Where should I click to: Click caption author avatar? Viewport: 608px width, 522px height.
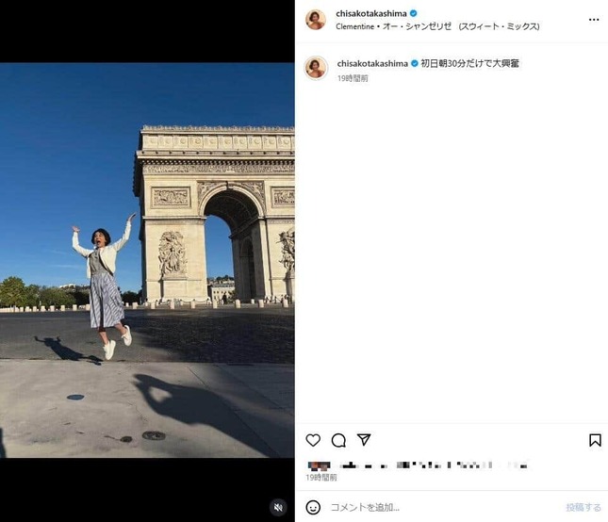[x=316, y=68]
